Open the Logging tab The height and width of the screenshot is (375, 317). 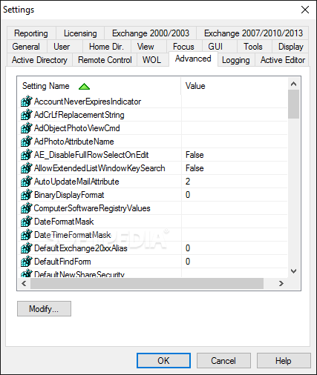[235, 60]
